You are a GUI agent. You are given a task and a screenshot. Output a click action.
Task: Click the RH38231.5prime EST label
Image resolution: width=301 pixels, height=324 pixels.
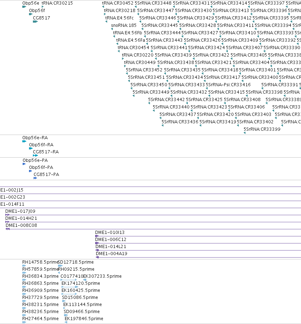40,305
